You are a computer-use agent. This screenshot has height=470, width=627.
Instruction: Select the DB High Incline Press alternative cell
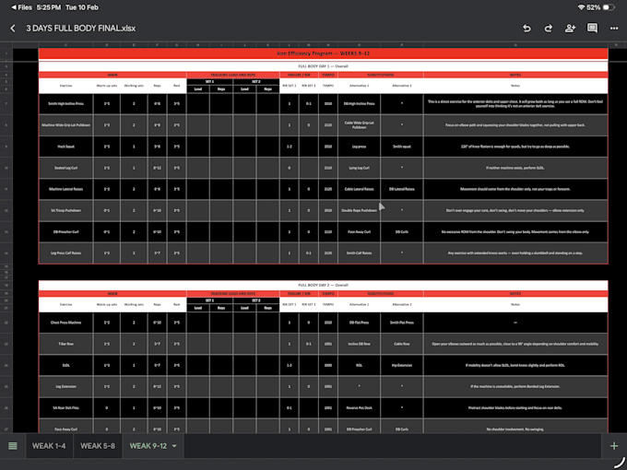[359, 103]
